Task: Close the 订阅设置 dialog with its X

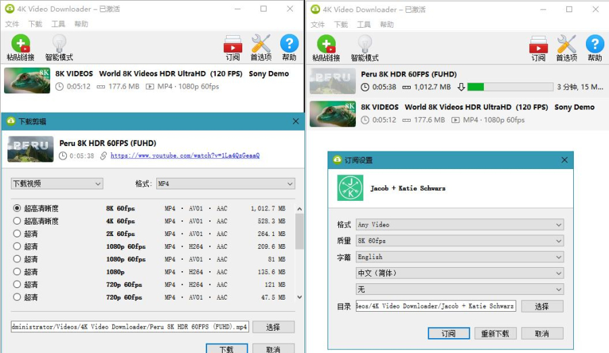Action: click(564, 160)
